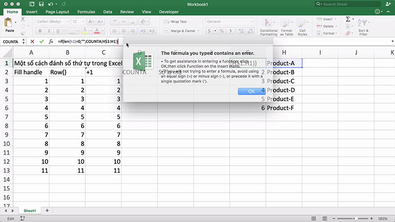This screenshot has width=395, height=222.
Task: Open the Developer ribbon tab
Action: coord(169,12)
